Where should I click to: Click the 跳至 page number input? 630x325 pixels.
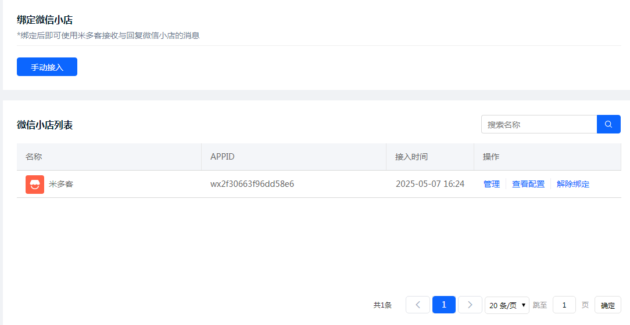click(x=564, y=305)
